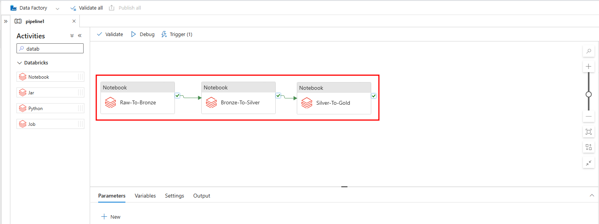The height and width of the screenshot is (224, 599).
Task: Click the collapse canvas arrows icon
Action: point(589,163)
